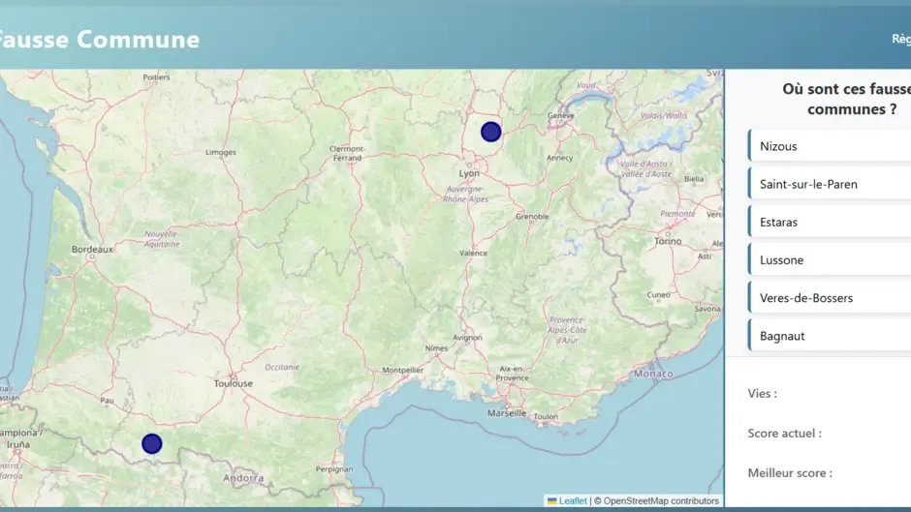Click the Avignon label on the map
Screen dimensions: 911x512
pos(468,337)
